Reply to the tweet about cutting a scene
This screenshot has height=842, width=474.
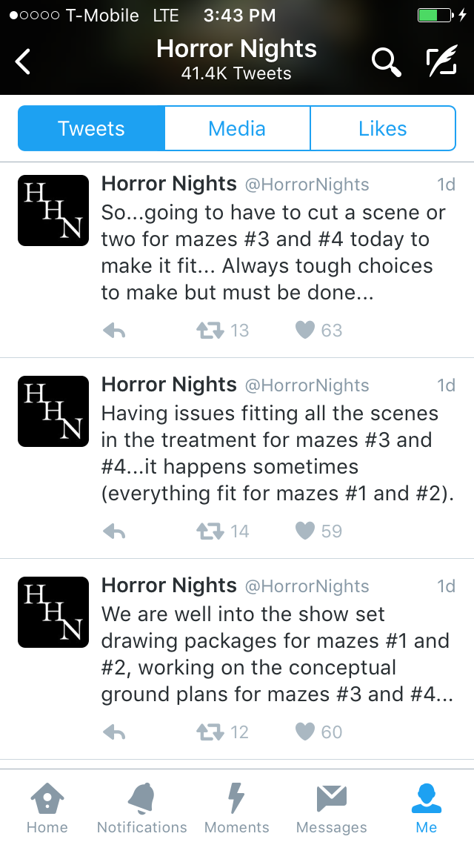[x=114, y=331]
